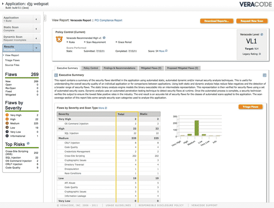Image resolution: width=274 pixels, height=208 pixels.
Task: Open Source Files sidebar link
Action: pos(12,65)
